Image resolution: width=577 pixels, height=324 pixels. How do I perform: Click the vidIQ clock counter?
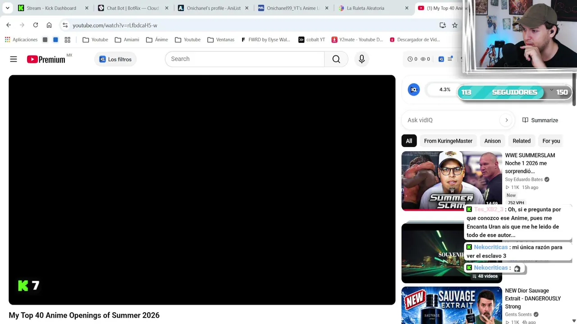(x=412, y=59)
